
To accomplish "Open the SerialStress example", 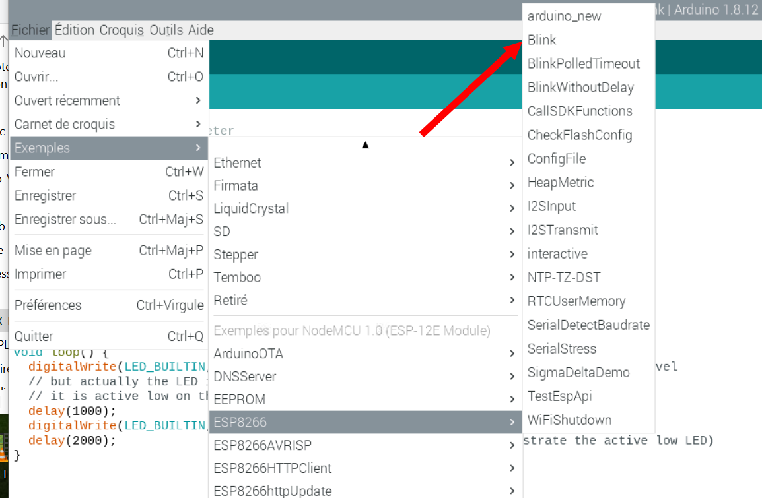I will [588, 349].
